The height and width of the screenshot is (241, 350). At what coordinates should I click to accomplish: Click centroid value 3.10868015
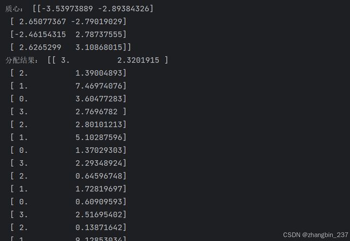tap(99, 47)
